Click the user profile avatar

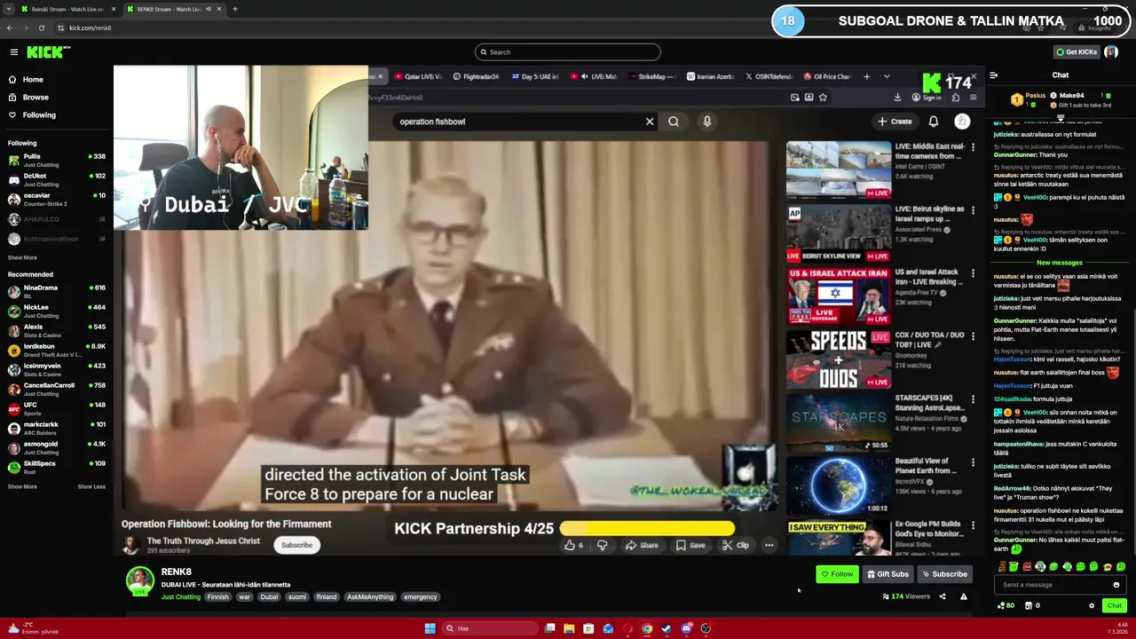pyautogui.click(x=1111, y=51)
